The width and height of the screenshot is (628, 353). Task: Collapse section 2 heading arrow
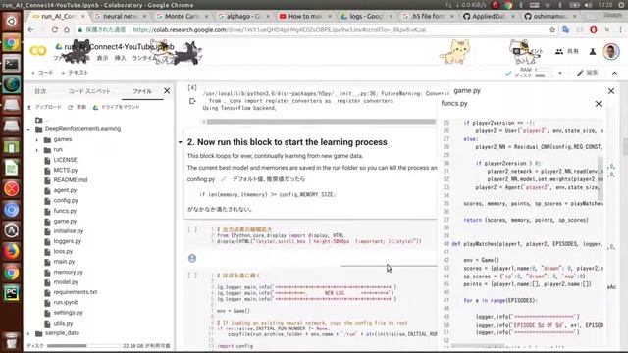181,142
